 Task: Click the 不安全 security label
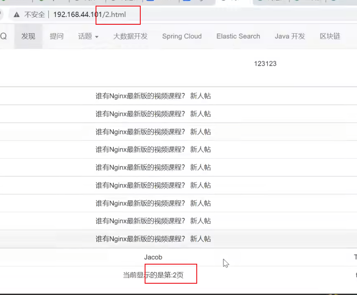click(x=35, y=15)
